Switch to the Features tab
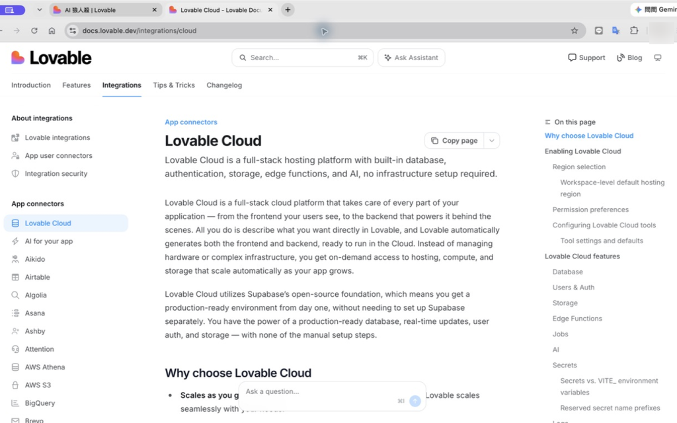 (77, 85)
